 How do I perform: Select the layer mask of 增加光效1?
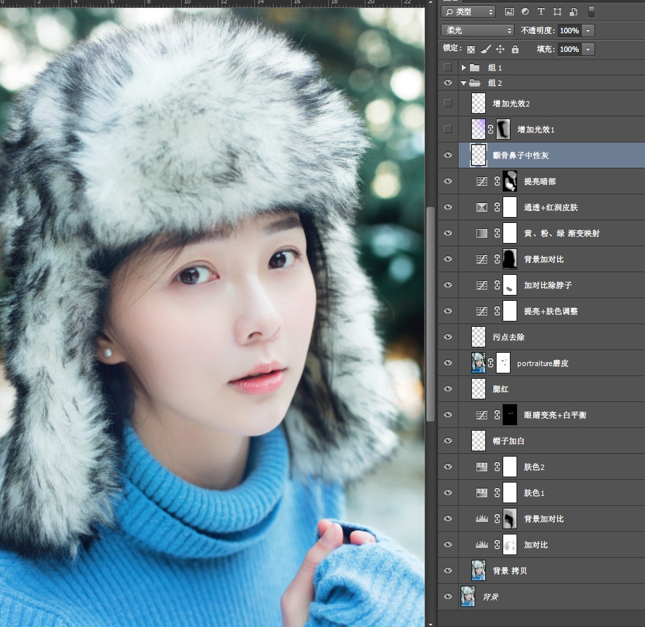[503, 130]
